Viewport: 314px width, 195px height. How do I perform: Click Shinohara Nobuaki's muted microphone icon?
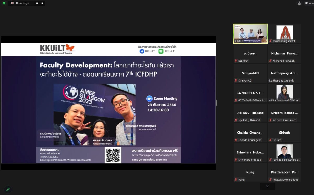point(236,160)
